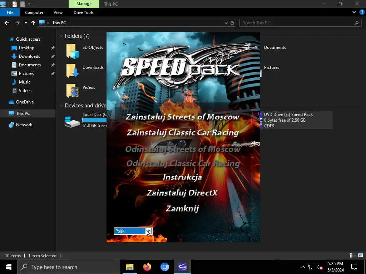Click the search magnifier icon
This screenshot has height=274, width=366.
[x=356, y=23]
